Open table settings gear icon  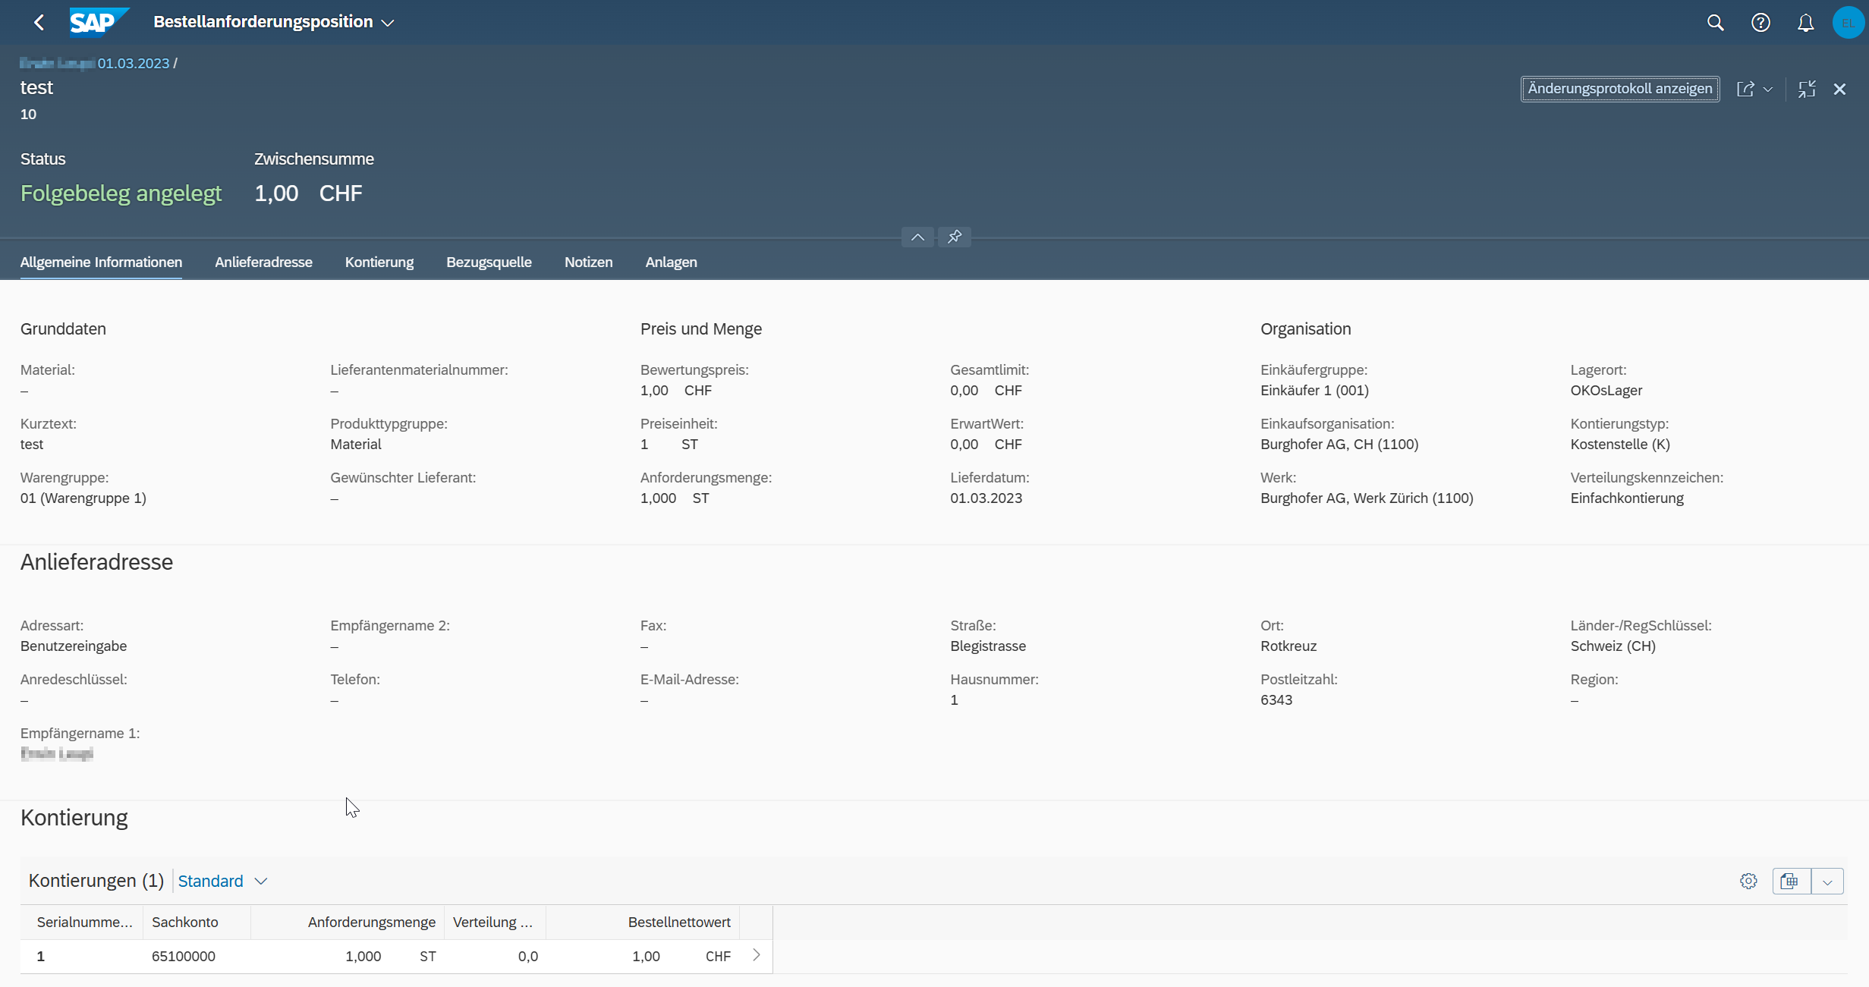coord(1748,881)
